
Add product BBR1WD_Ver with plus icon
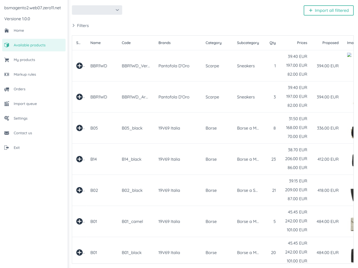tap(79, 66)
